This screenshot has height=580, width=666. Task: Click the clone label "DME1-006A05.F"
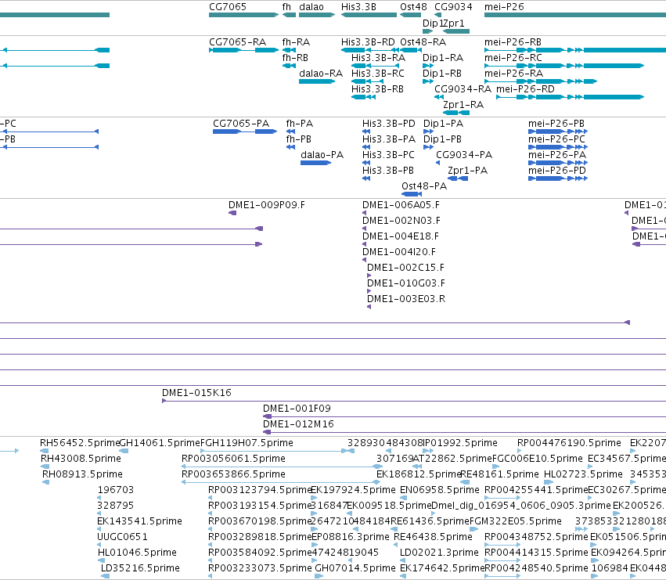click(401, 205)
